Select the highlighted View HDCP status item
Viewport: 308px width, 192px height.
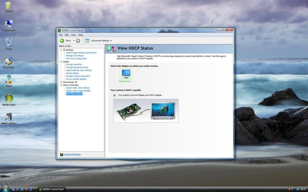click(74, 94)
